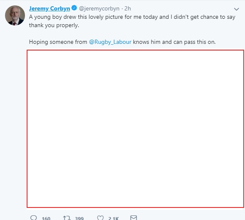Click the text "thank you properly."
This screenshot has height=220, width=245.
pyautogui.click(x=54, y=25)
